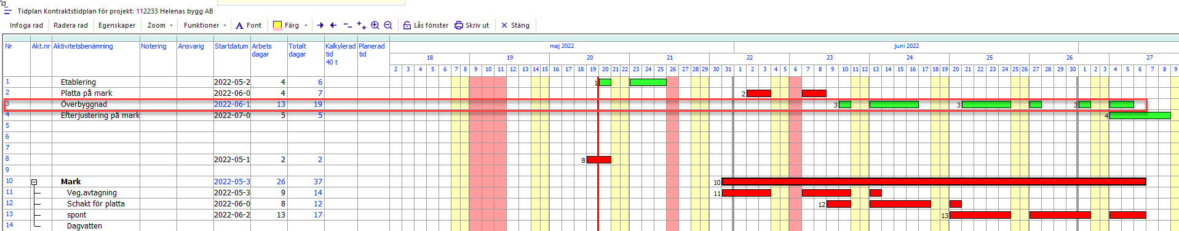Select the Mark group row name
The height and width of the screenshot is (231, 1179).
pyautogui.click(x=71, y=182)
